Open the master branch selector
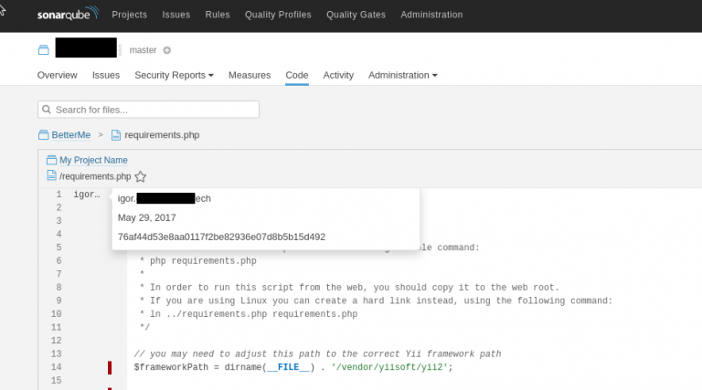Image resolution: width=702 pixels, height=390 pixels. tap(144, 50)
